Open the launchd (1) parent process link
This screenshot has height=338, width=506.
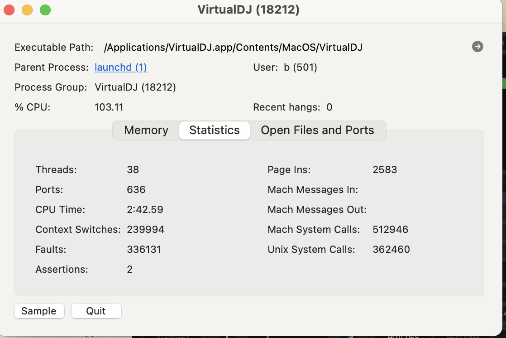[121, 68]
